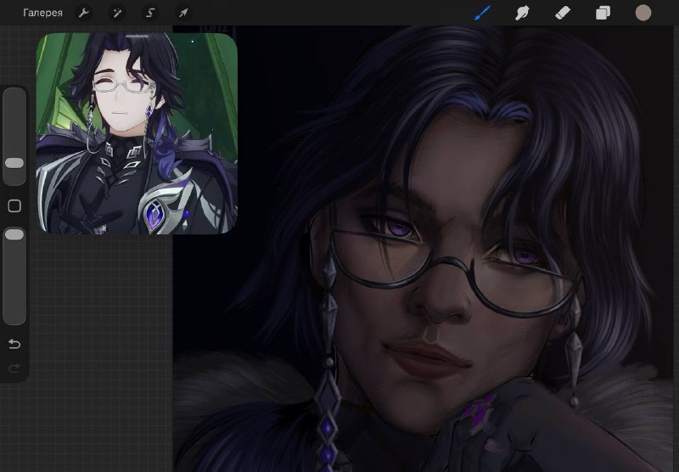Return to Галерея
The image size is (679, 472).
[x=42, y=13]
